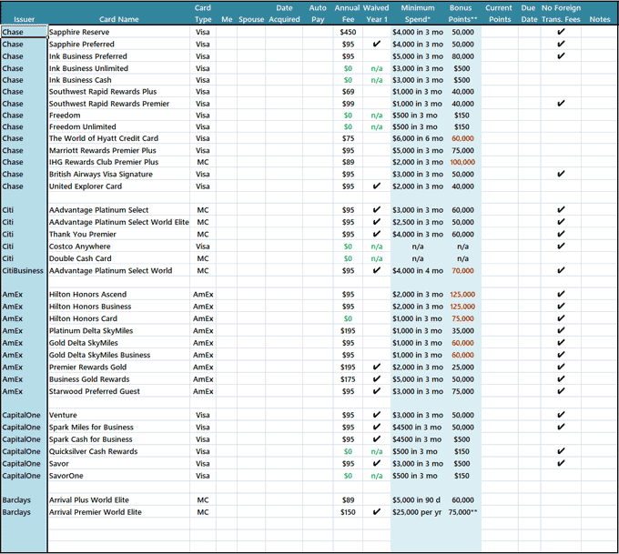619x554 pixels.
Task: Click the 35,000 bonus points cell
Action: tap(462, 330)
